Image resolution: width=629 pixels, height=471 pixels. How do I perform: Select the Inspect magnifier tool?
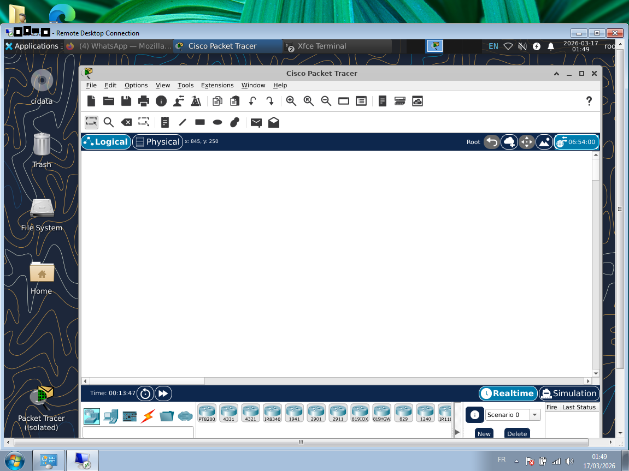point(109,122)
